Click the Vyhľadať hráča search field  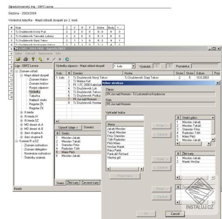pos(125,118)
